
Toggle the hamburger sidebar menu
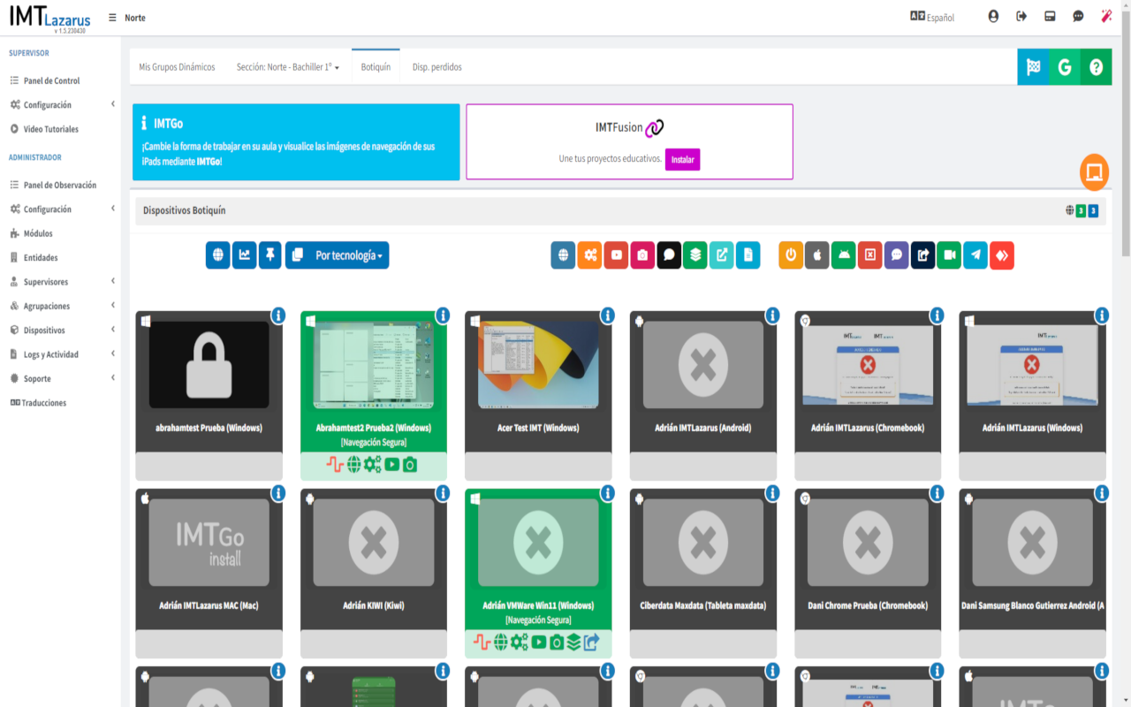point(112,18)
